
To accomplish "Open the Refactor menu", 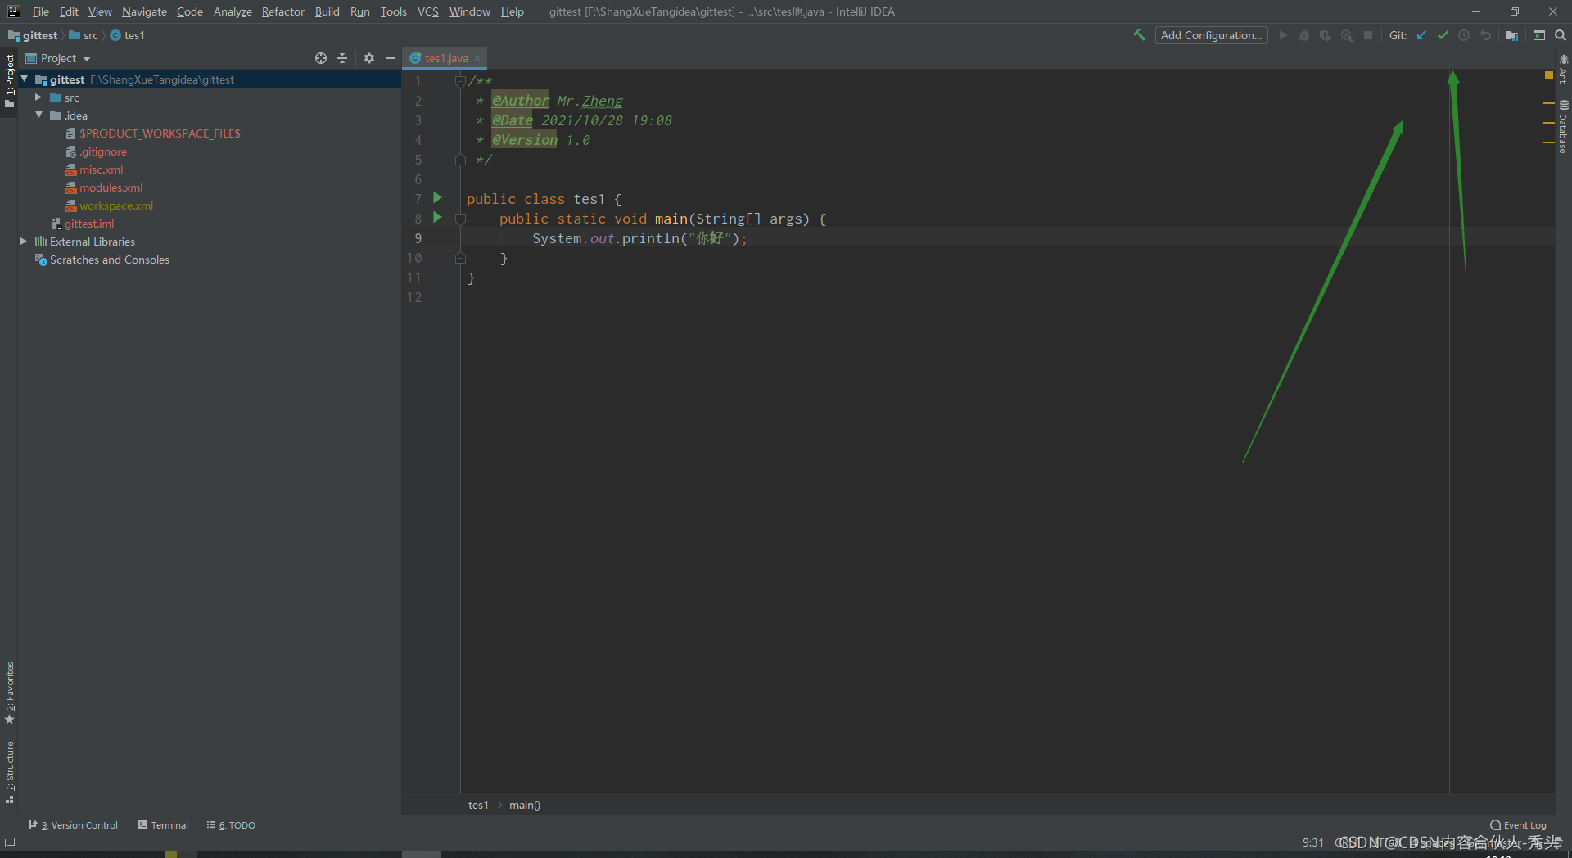I will coord(283,11).
